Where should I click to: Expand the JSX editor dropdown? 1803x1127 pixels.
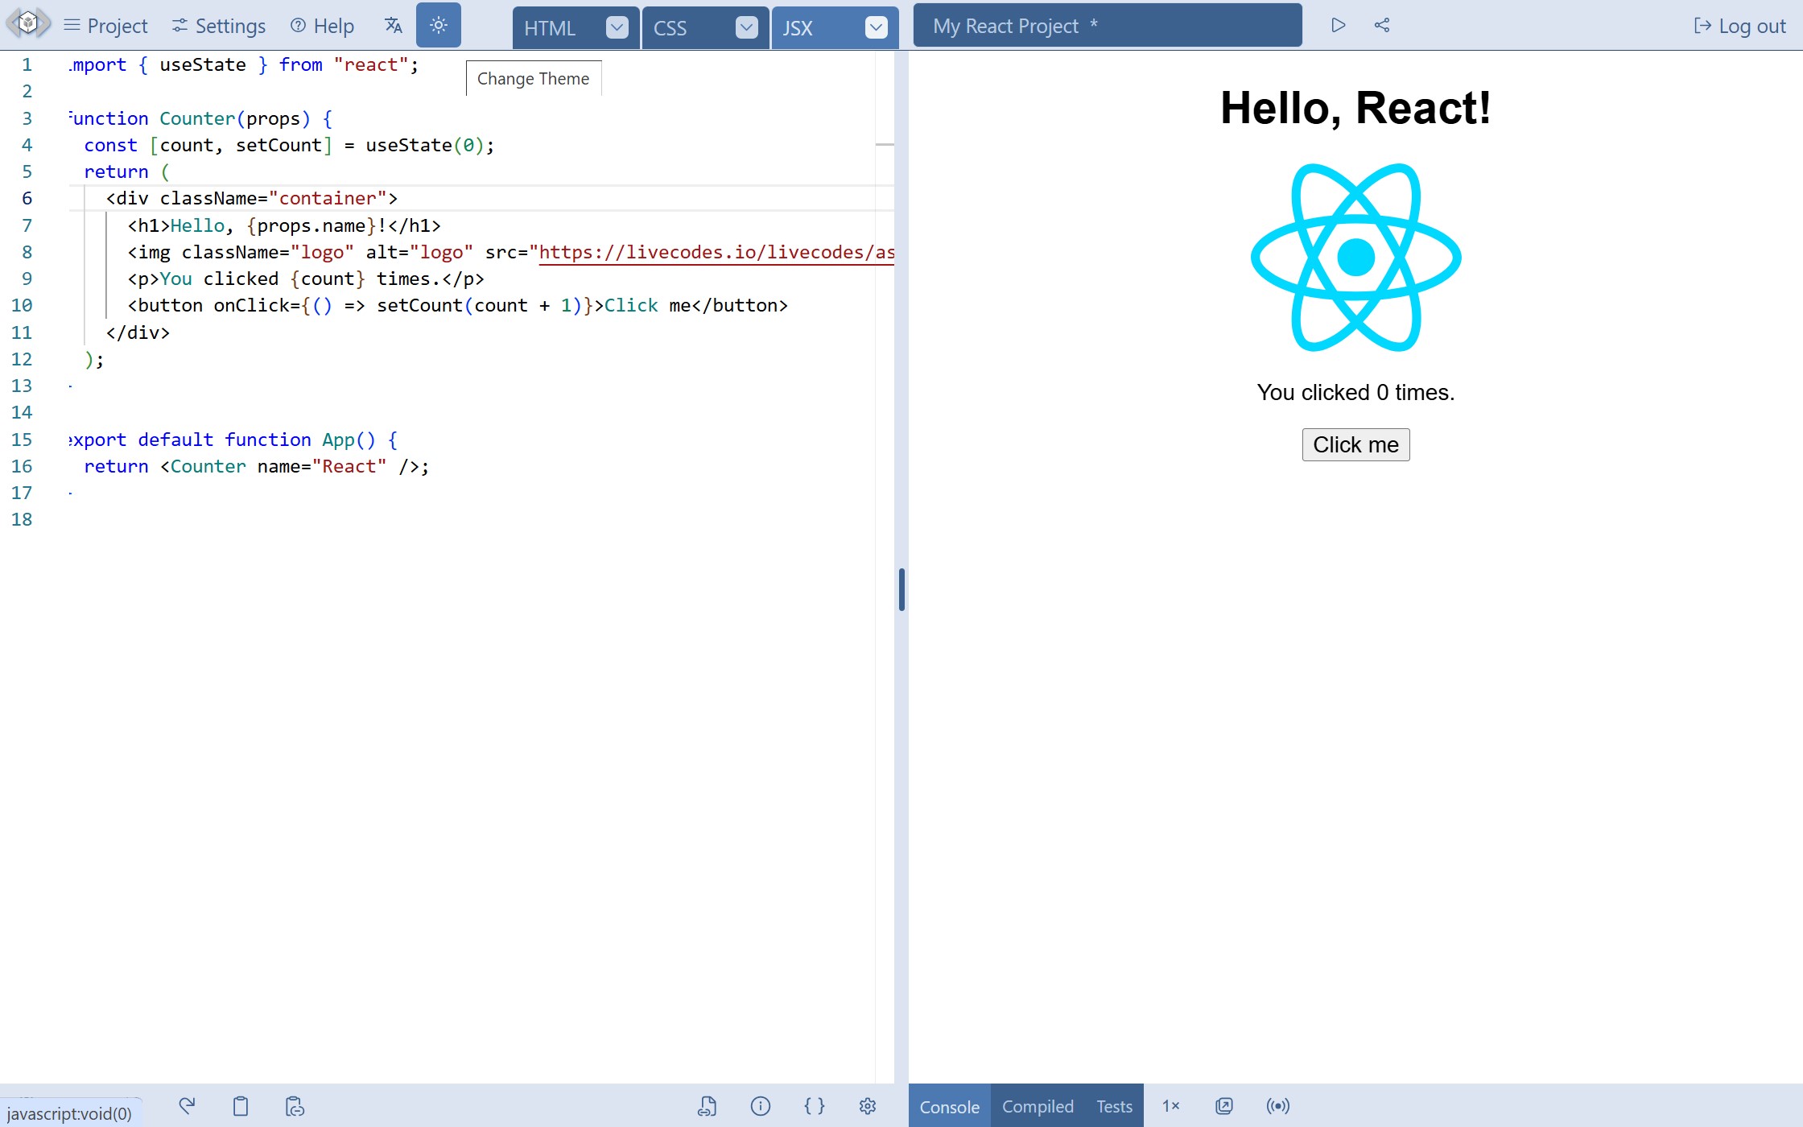point(877,27)
